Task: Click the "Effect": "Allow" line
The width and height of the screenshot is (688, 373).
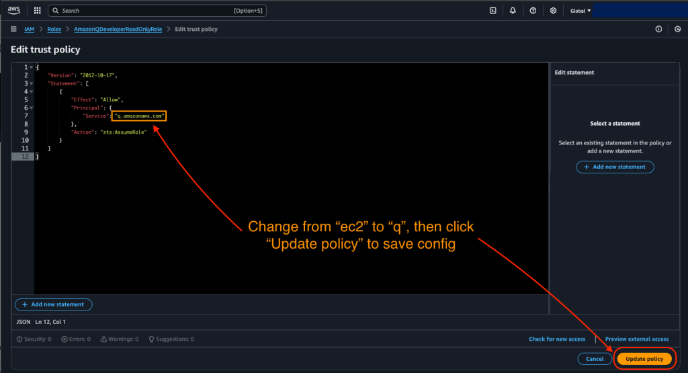Action: (97, 99)
